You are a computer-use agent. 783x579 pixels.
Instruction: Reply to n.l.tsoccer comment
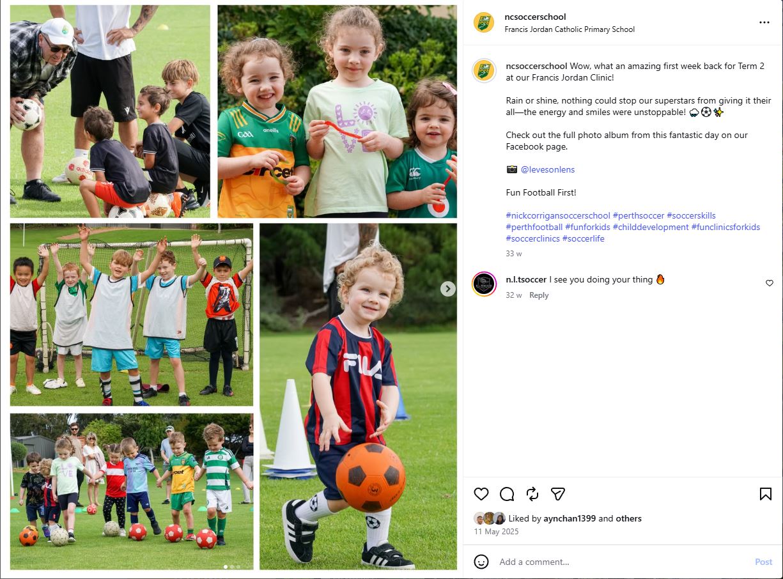tap(539, 295)
